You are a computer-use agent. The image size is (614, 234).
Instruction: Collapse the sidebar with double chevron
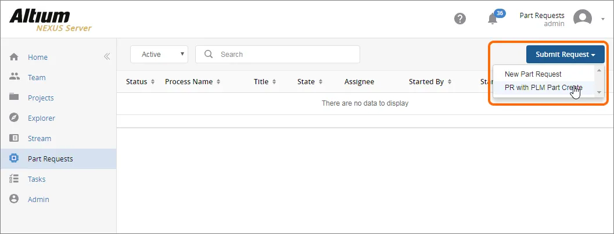(x=106, y=57)
